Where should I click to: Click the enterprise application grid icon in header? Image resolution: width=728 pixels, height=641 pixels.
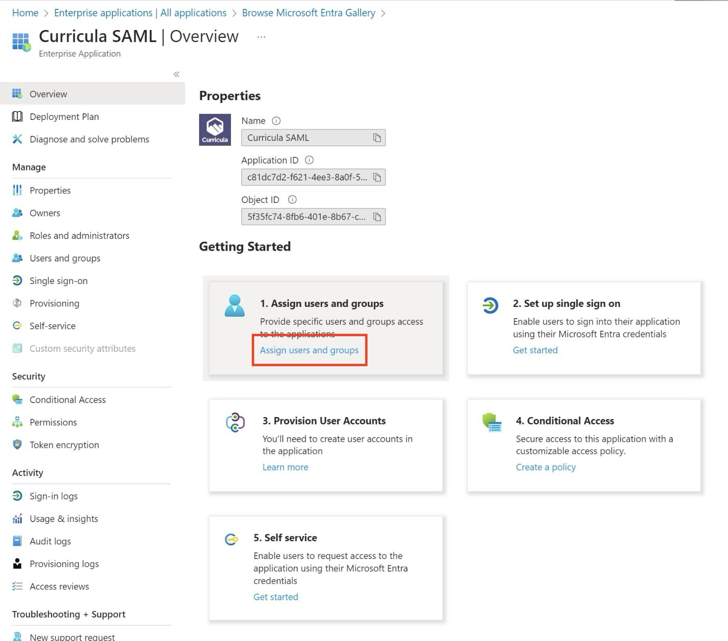[21, 42]
